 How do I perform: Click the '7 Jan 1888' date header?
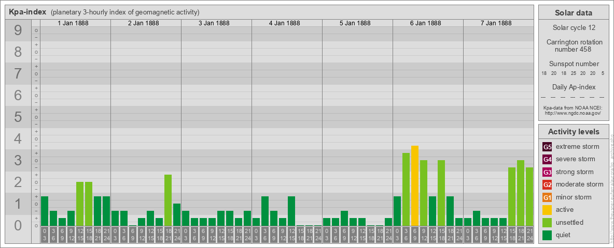click(496, 23)
